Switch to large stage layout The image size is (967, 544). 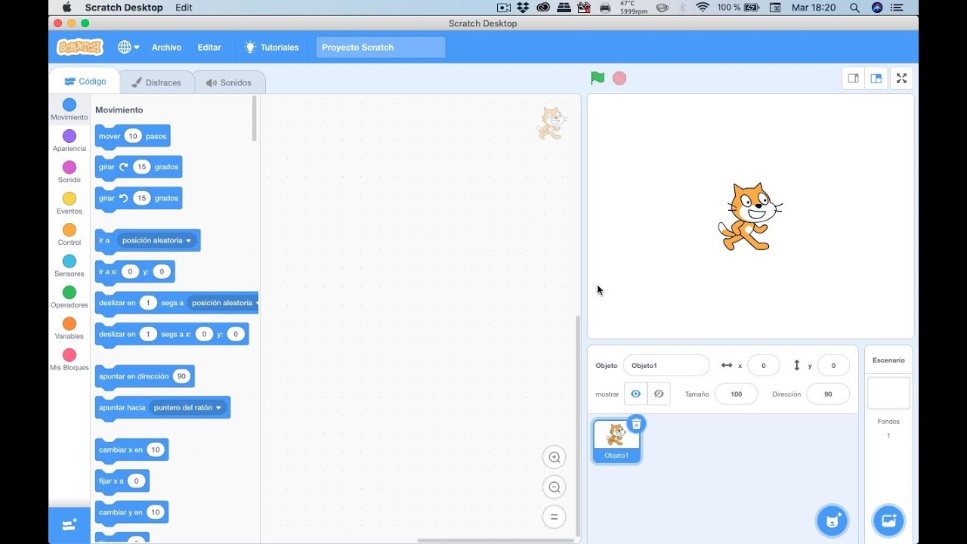(x=876, y=78)
